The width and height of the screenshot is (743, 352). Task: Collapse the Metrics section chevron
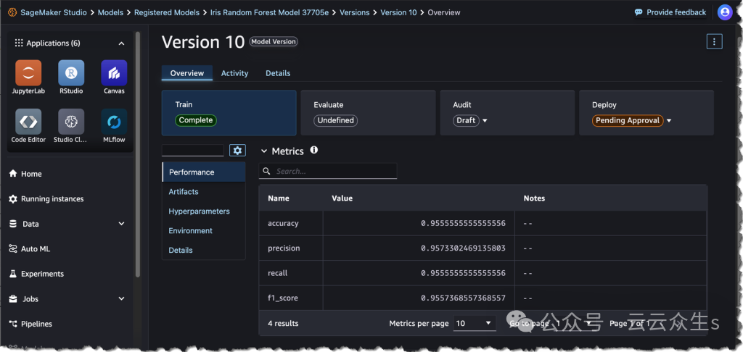coord(264,151)
